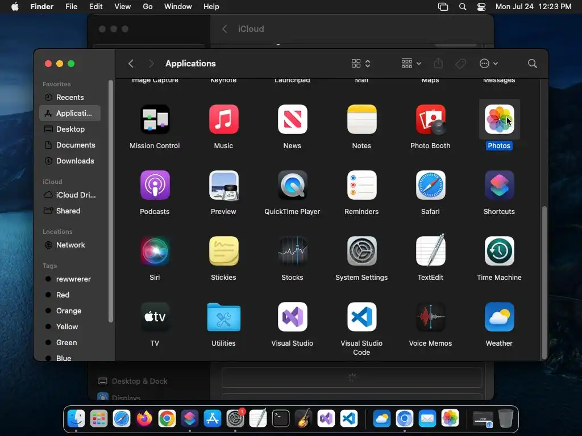Select the System Settings icon in Applications folder
The height and width of the screenshot is (436, 582).
tap(361, 251)
